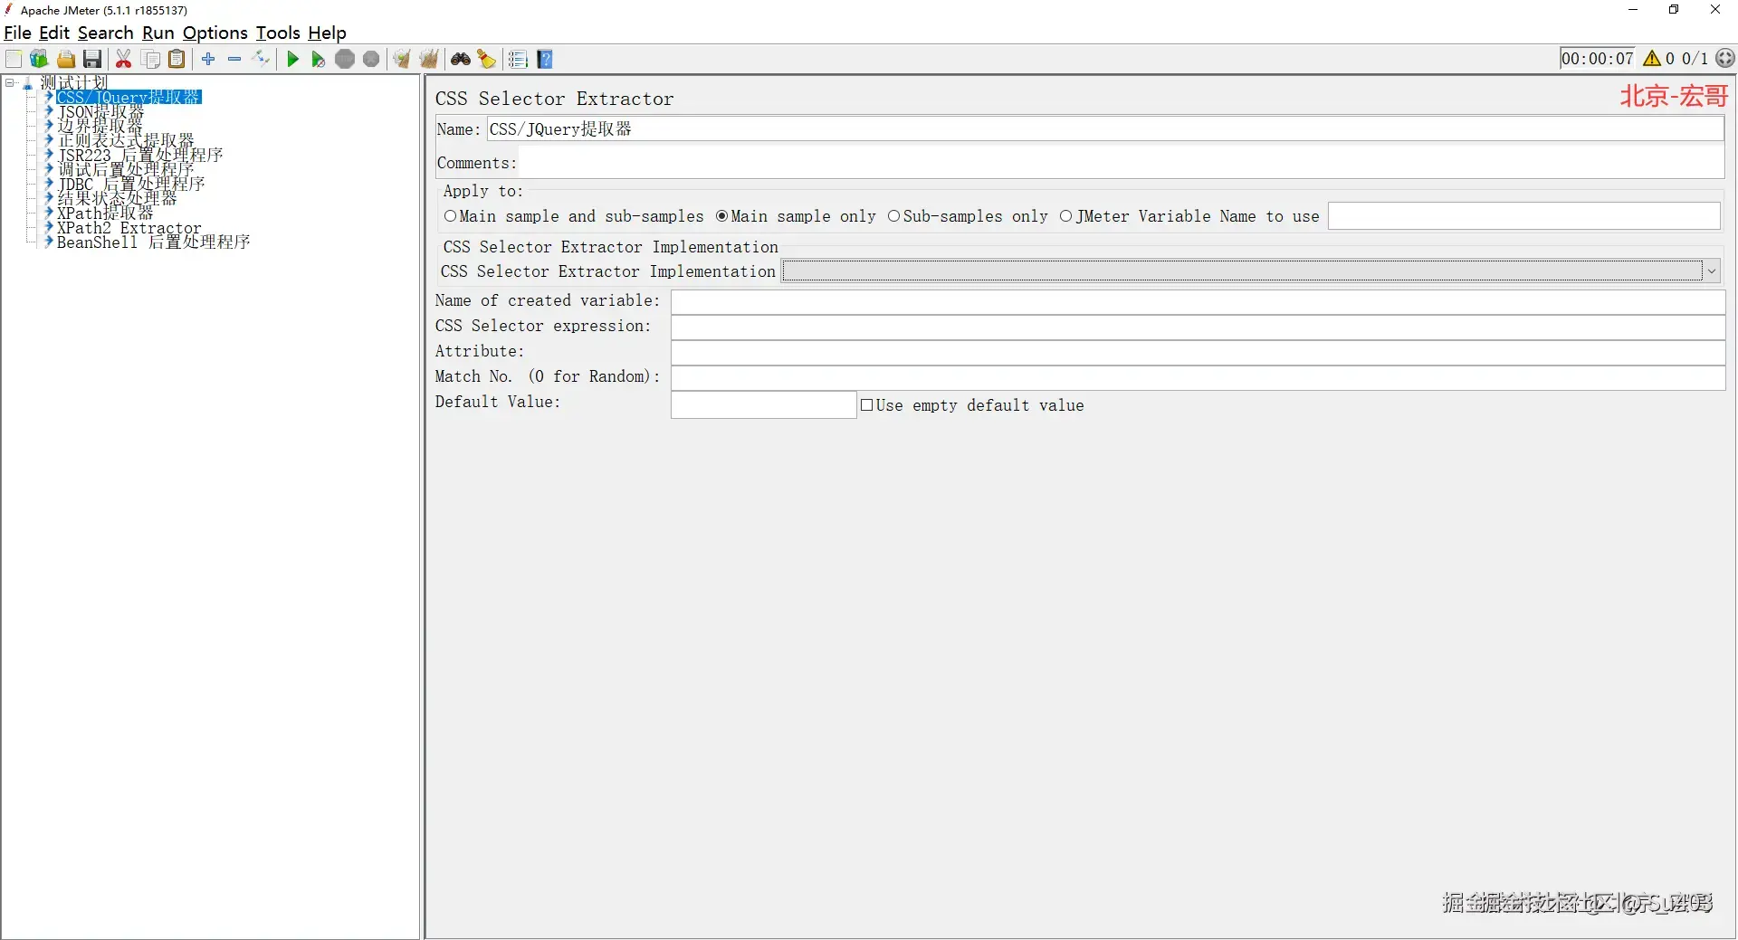Click the test plan flask icon
Image resolution: width=1738 pixels, height=940 pixels.
point(28,83)
